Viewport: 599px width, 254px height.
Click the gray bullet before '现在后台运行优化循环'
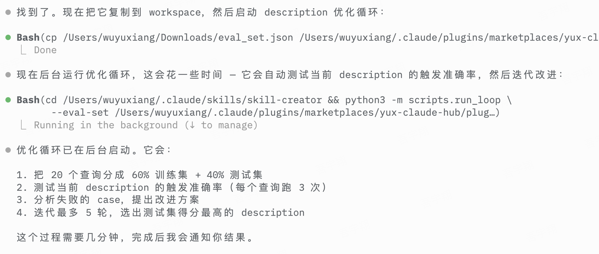point(8,75)
